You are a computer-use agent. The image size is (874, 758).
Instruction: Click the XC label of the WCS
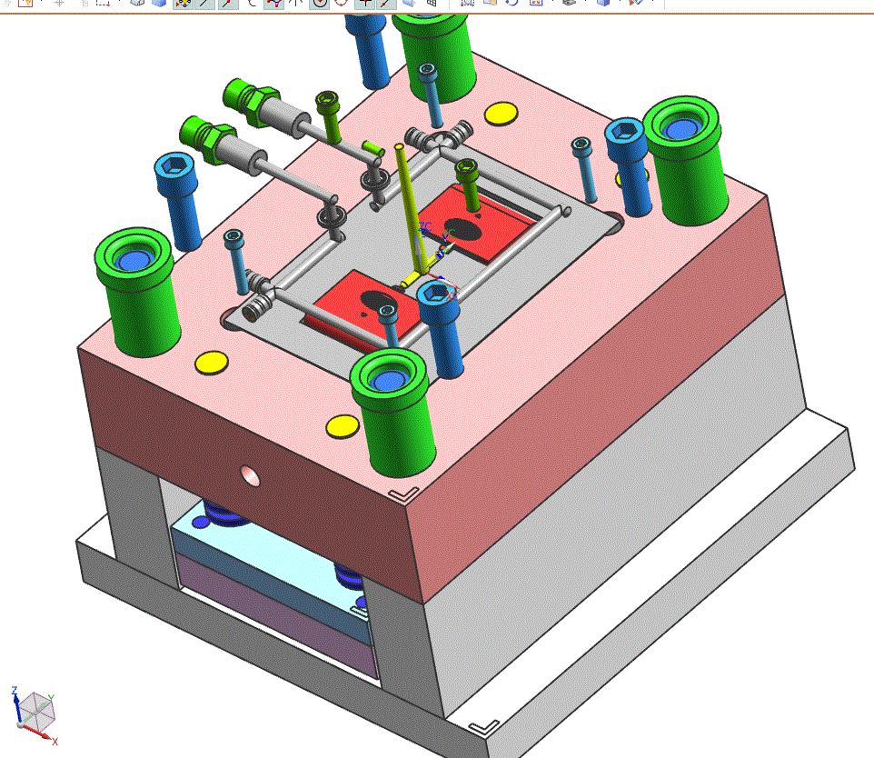click(452, 295)
